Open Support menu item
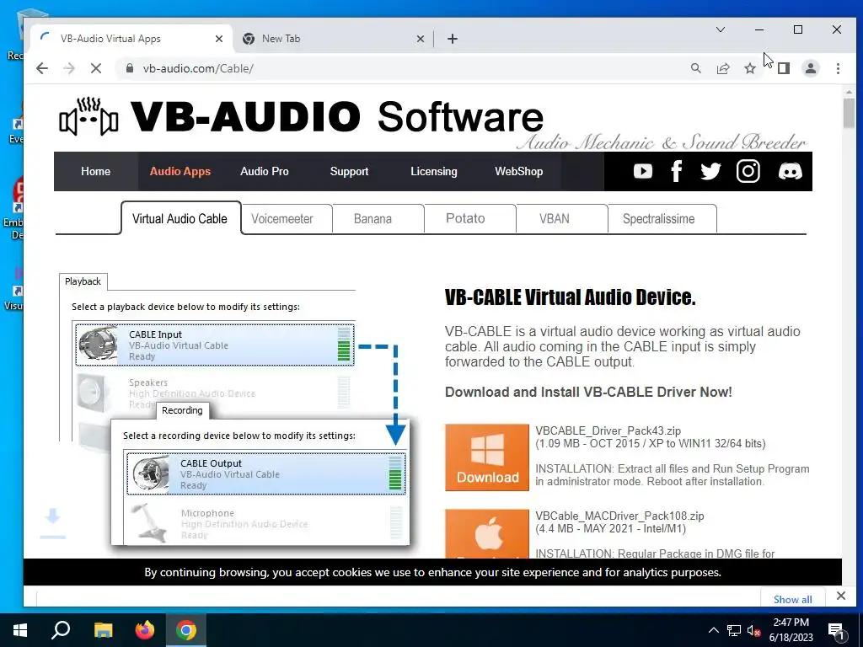 349,171
